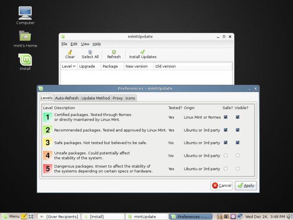Switch to the Levels tab
The image size is (293, 220).
coord(47,98)
